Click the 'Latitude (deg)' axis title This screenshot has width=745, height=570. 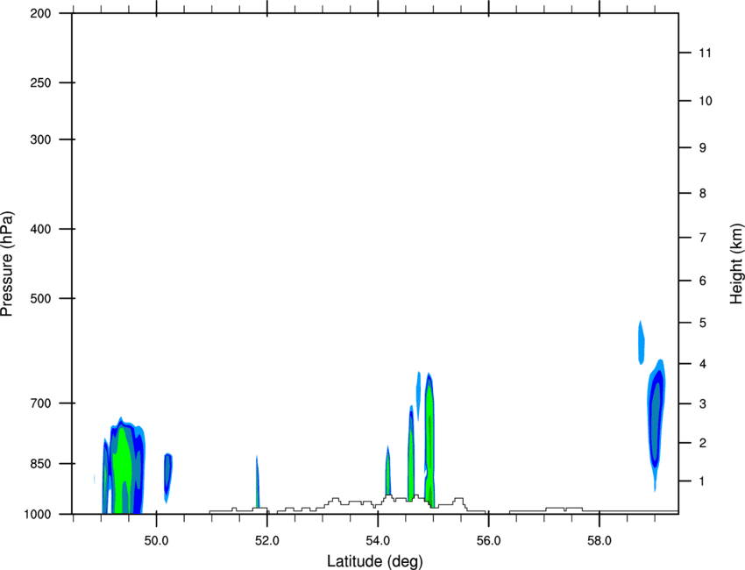(x=374, y=561)
